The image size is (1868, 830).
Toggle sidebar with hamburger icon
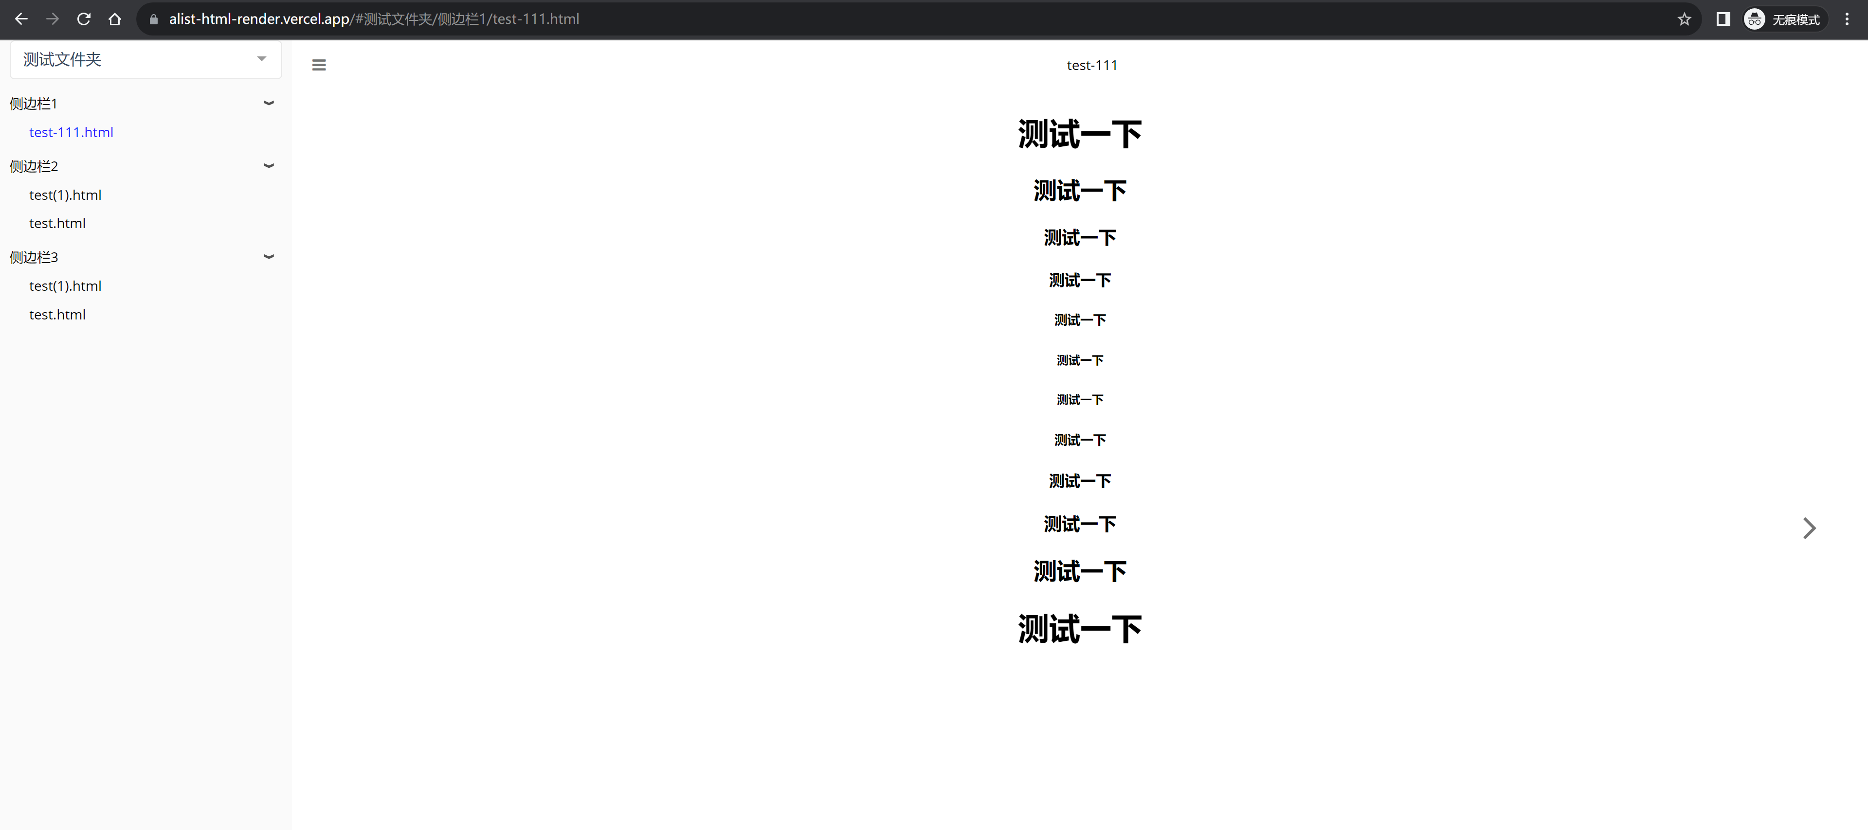[318, 65]
